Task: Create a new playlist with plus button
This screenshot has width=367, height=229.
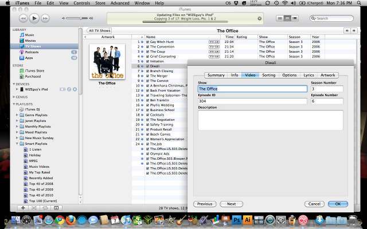Action: 23,208
